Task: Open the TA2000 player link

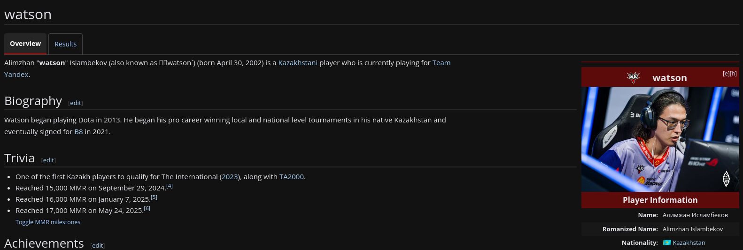Action: [291, 177]
